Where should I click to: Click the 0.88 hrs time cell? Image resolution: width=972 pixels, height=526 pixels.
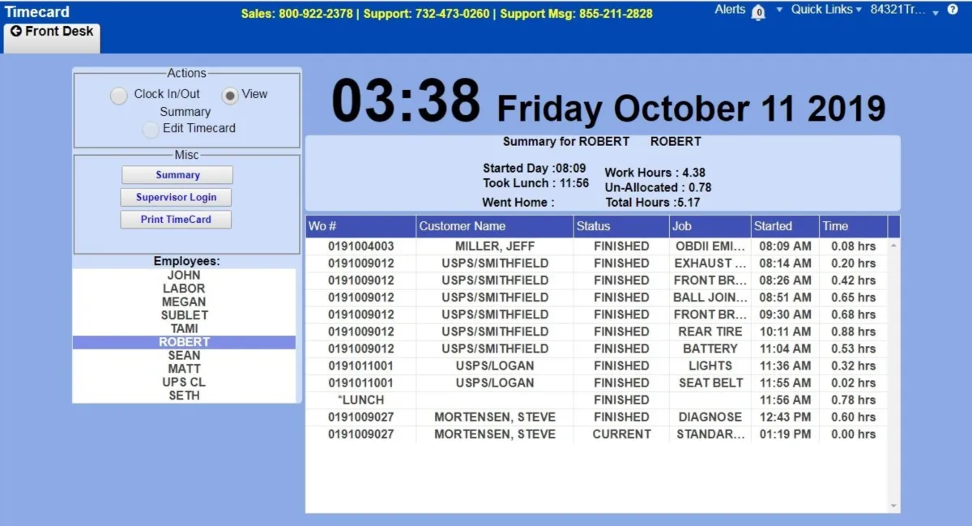pyautogui.click(x=854, y=331)
